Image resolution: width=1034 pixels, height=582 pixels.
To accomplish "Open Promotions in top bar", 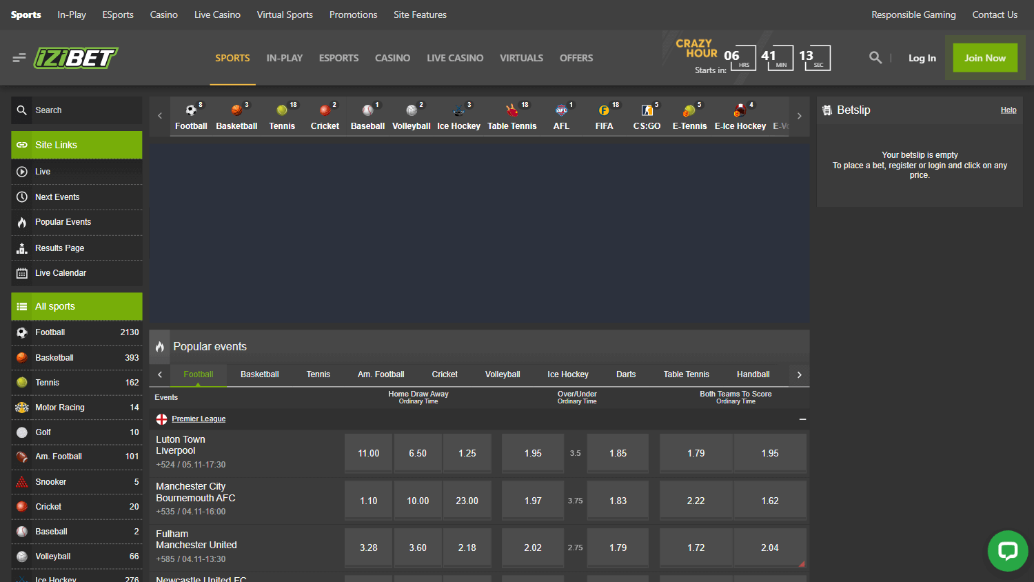I will [353, 14].
